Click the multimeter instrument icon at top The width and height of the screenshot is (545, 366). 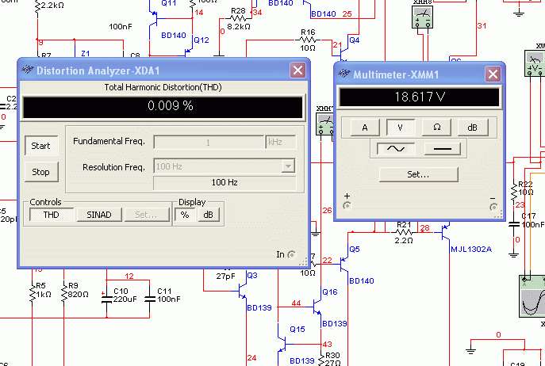pyautogui.click(x=422, y=17)
